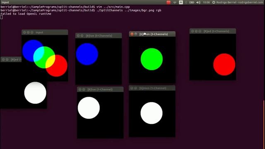Close the [B]lue (3-Channels) window

(78, 36)
